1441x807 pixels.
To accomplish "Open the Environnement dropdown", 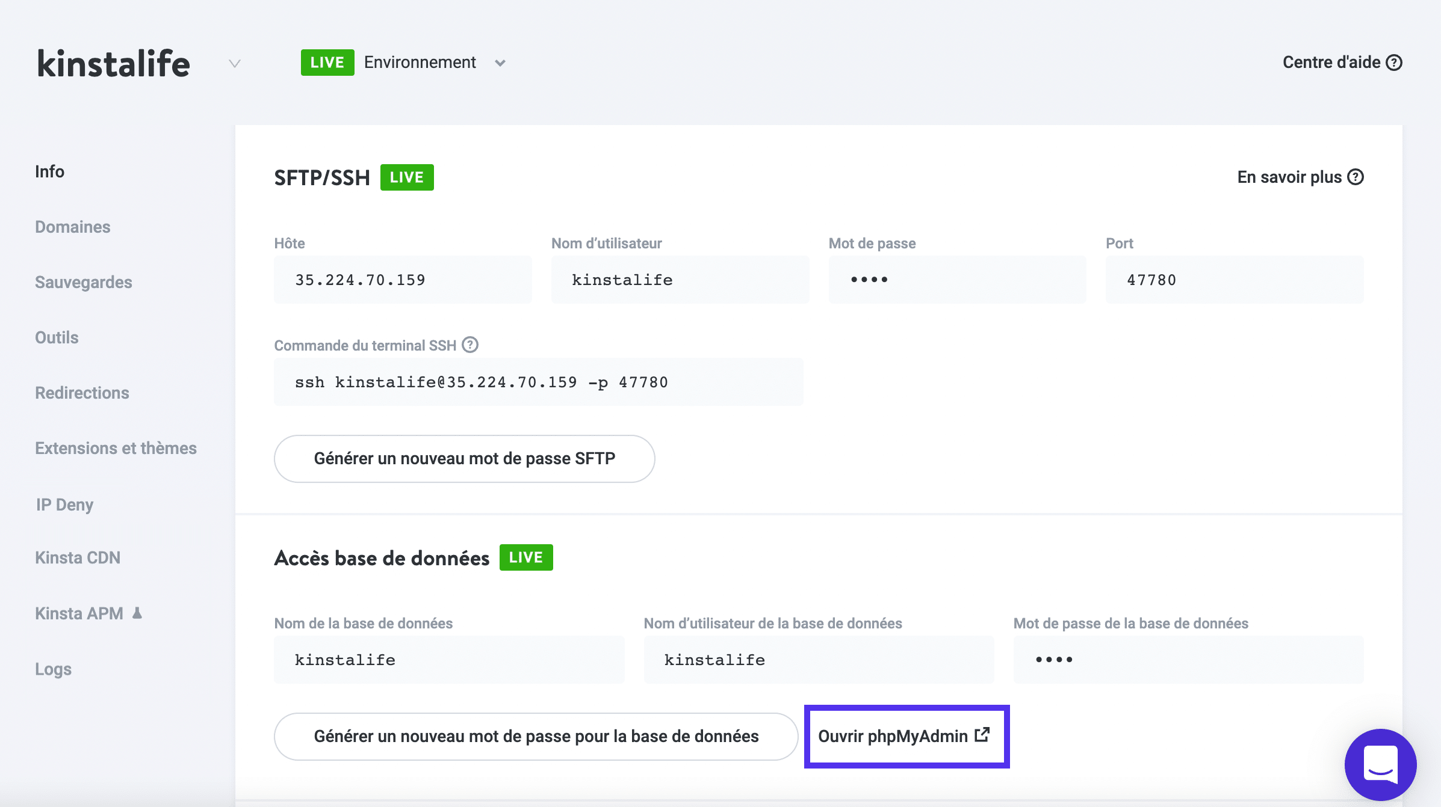I will tap(500, 63).
